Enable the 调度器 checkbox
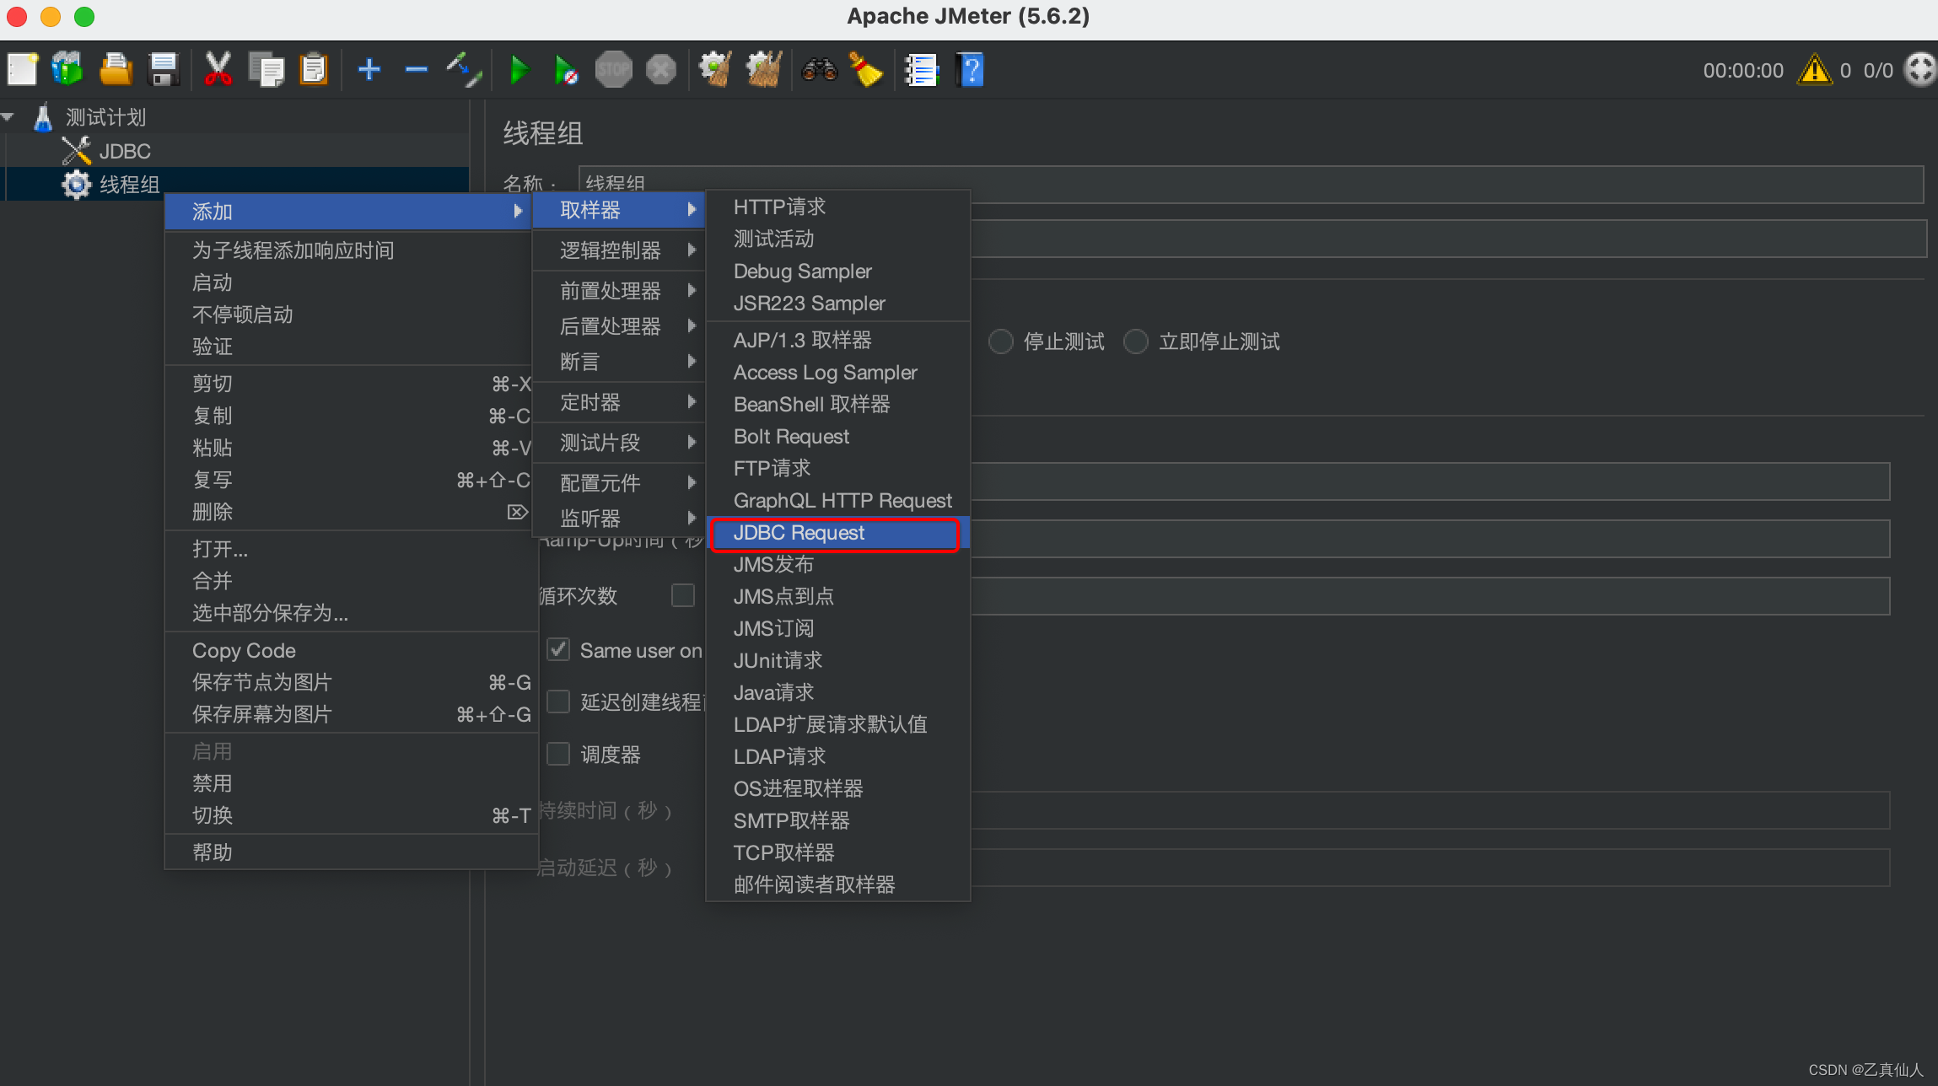Screen dimensions: 1938x1086 (558, 754)
